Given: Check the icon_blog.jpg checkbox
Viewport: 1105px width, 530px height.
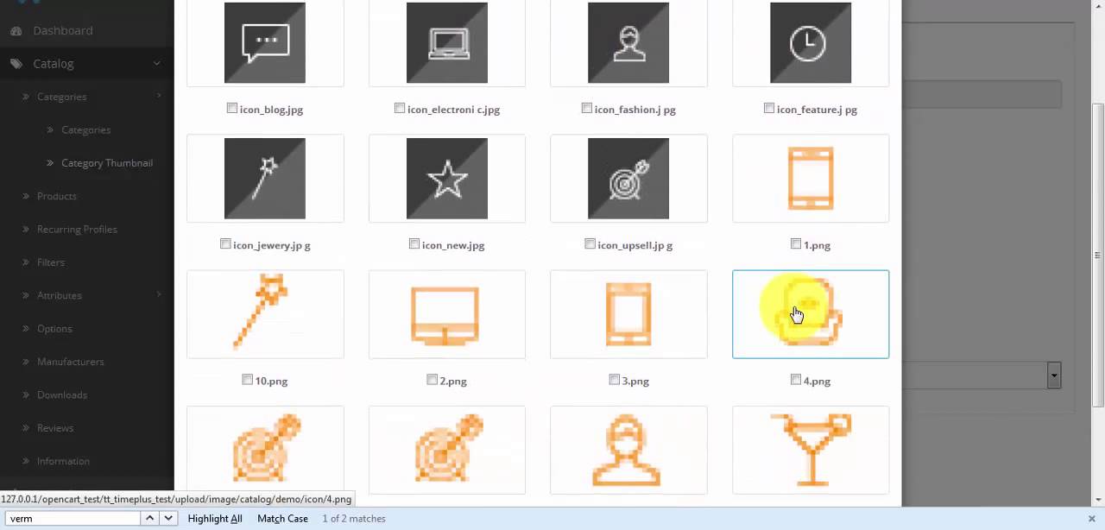Looking at the screenshot, I should 232,108.
